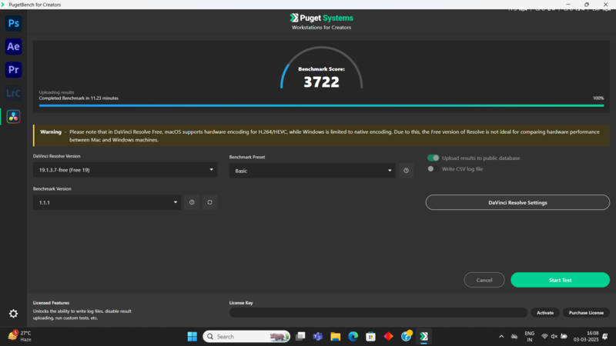The height and width of the screenshot is (346, 616).
Task: Select the Lightroom Classic benchmark icon
Action: 13,93
